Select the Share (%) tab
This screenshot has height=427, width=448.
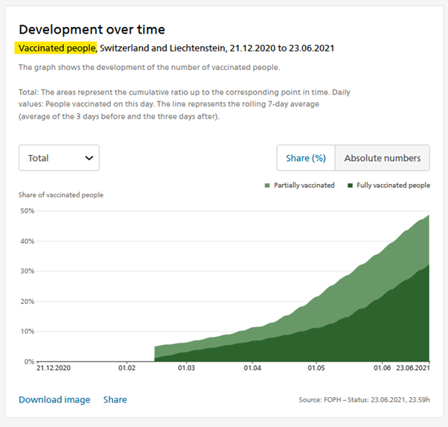tap(306, 158)
